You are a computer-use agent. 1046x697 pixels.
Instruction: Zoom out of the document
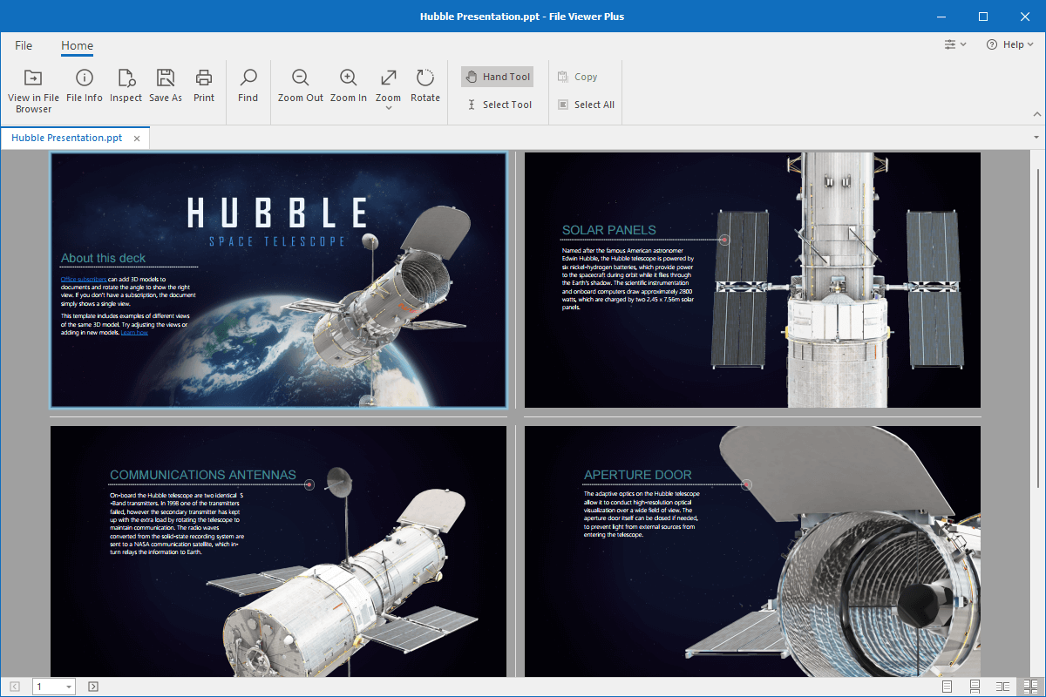point(301,86)
